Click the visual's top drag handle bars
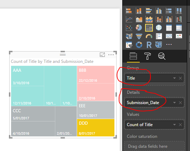190x151 pixels. pos(63,55)
